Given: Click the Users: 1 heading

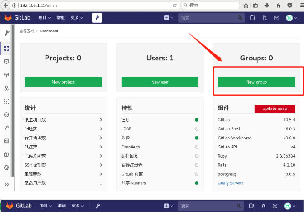Looking at the screenshot, I should [x=160, y=58].
